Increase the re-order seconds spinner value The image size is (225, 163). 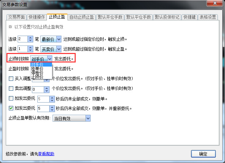tap(52, 107)
